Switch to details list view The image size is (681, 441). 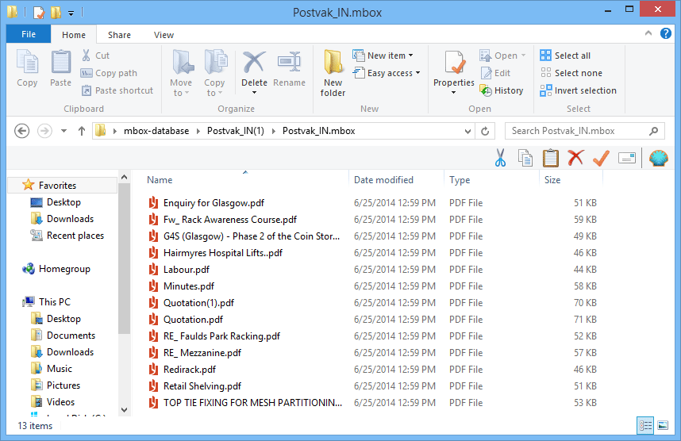[x=645, y=426]
